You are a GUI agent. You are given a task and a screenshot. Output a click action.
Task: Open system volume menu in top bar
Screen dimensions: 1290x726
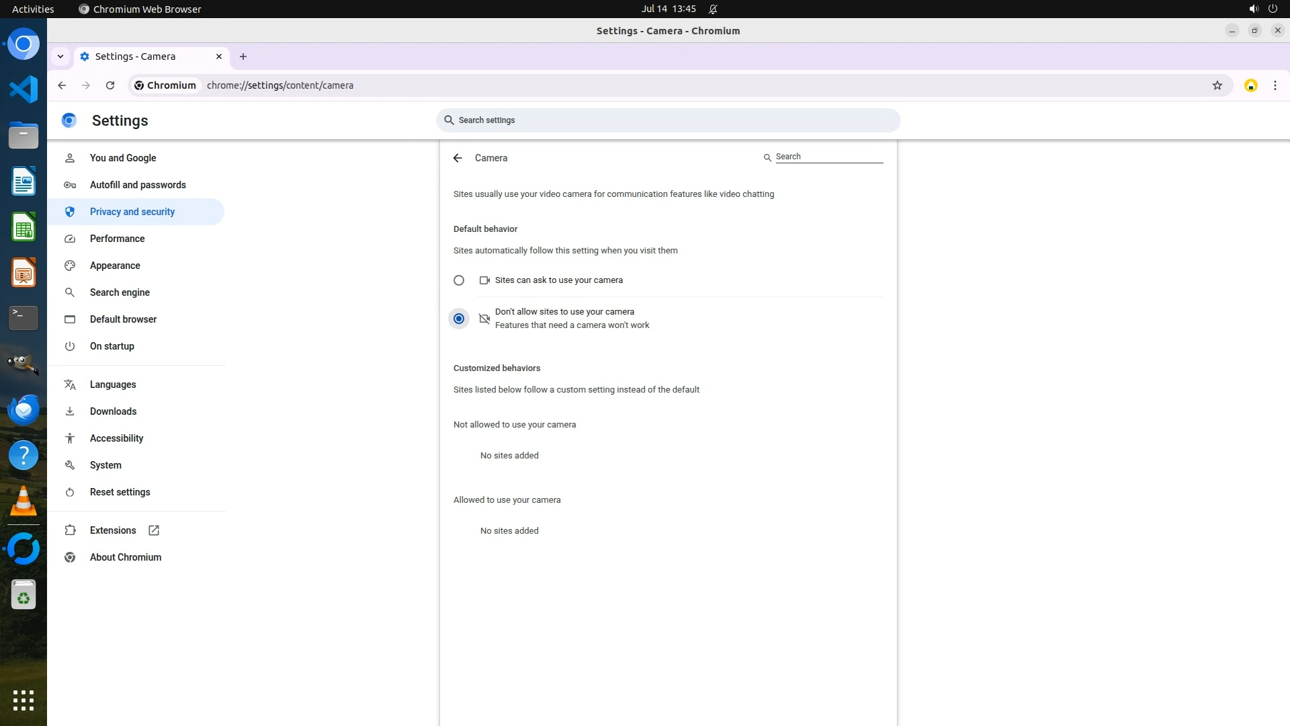1253,9
